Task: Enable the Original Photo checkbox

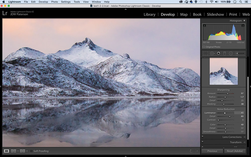Action: [x=204, y=47]
